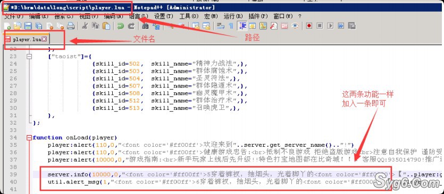Save the recorded macro icon
Screen dimensions: 444x194
[x=351, y=26]
